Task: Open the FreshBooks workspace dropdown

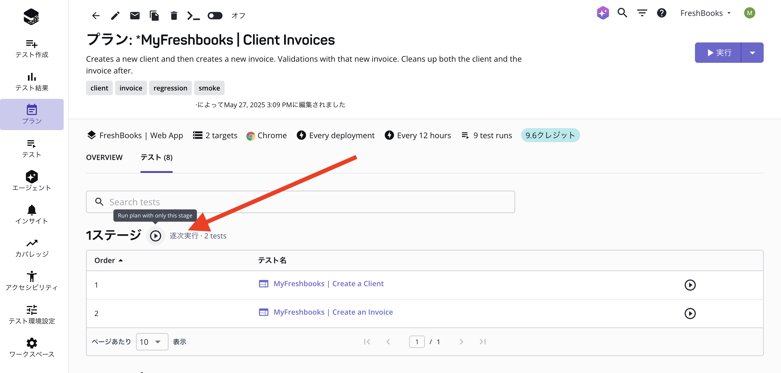Action: 705,13
